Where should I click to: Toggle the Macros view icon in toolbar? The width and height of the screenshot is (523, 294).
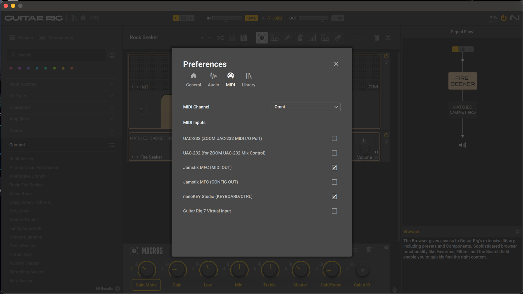point(262,38)
